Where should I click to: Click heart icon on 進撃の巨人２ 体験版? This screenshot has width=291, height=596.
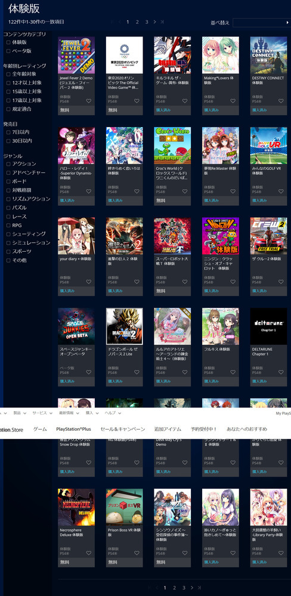pyautogui.click(x=137, y=282)
